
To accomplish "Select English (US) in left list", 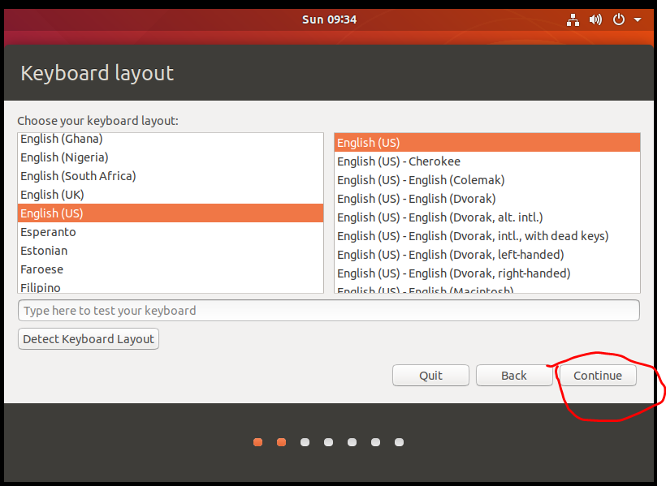I will click(x=171, y=213).
